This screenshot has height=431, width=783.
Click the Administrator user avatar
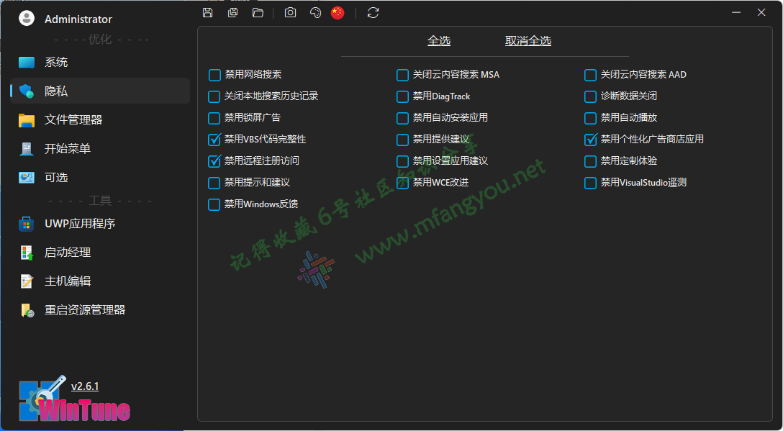coord(27,19)
